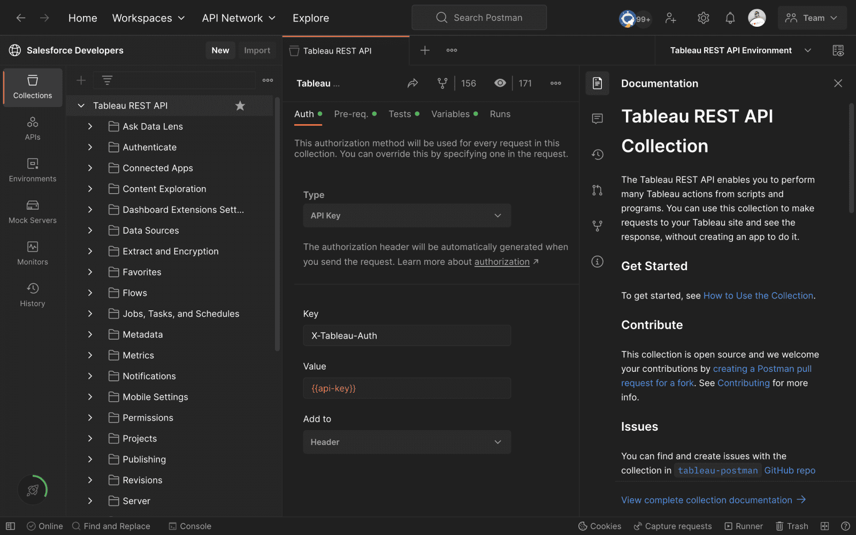Open the Monitors sidebar panel

click(33, 254)
